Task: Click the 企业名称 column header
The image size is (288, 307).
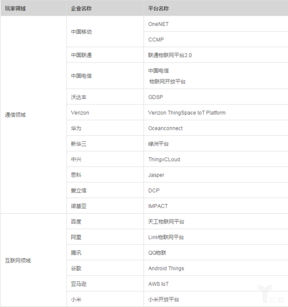Action: point(81,9)
